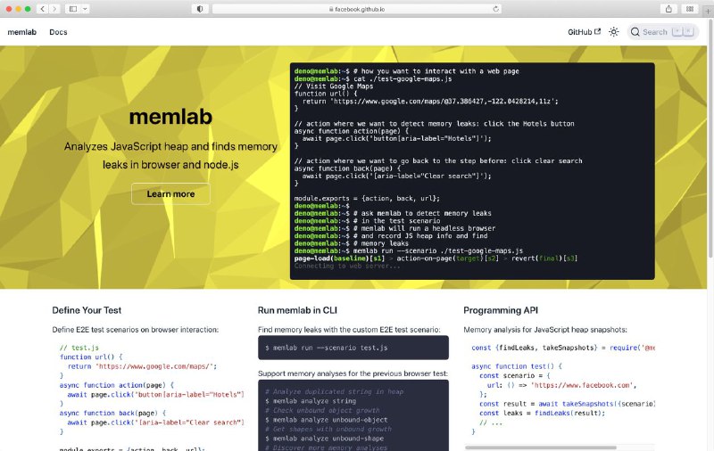Click the Safari forward arrow button
The height and width of the screenshot is (451, 714).
(54, 9)
